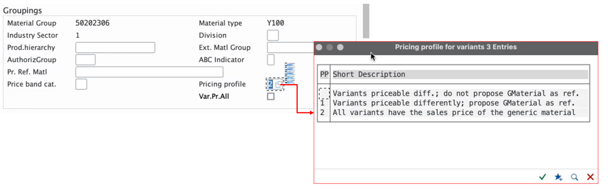This screenshot has height=190, width=608.
Task: Click the ABC Indicator input box
Action: pyautogui.click(x=270, y=60)
